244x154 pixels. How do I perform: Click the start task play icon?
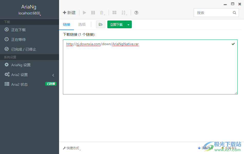click(x=85, y=13)
